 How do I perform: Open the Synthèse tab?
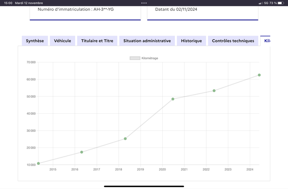[x=35, y=41]
